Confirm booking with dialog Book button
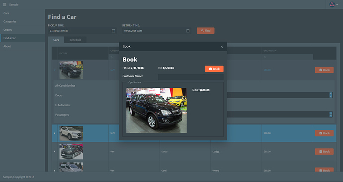The width and height of the screenshot is (343, 182). pos(214,69)
